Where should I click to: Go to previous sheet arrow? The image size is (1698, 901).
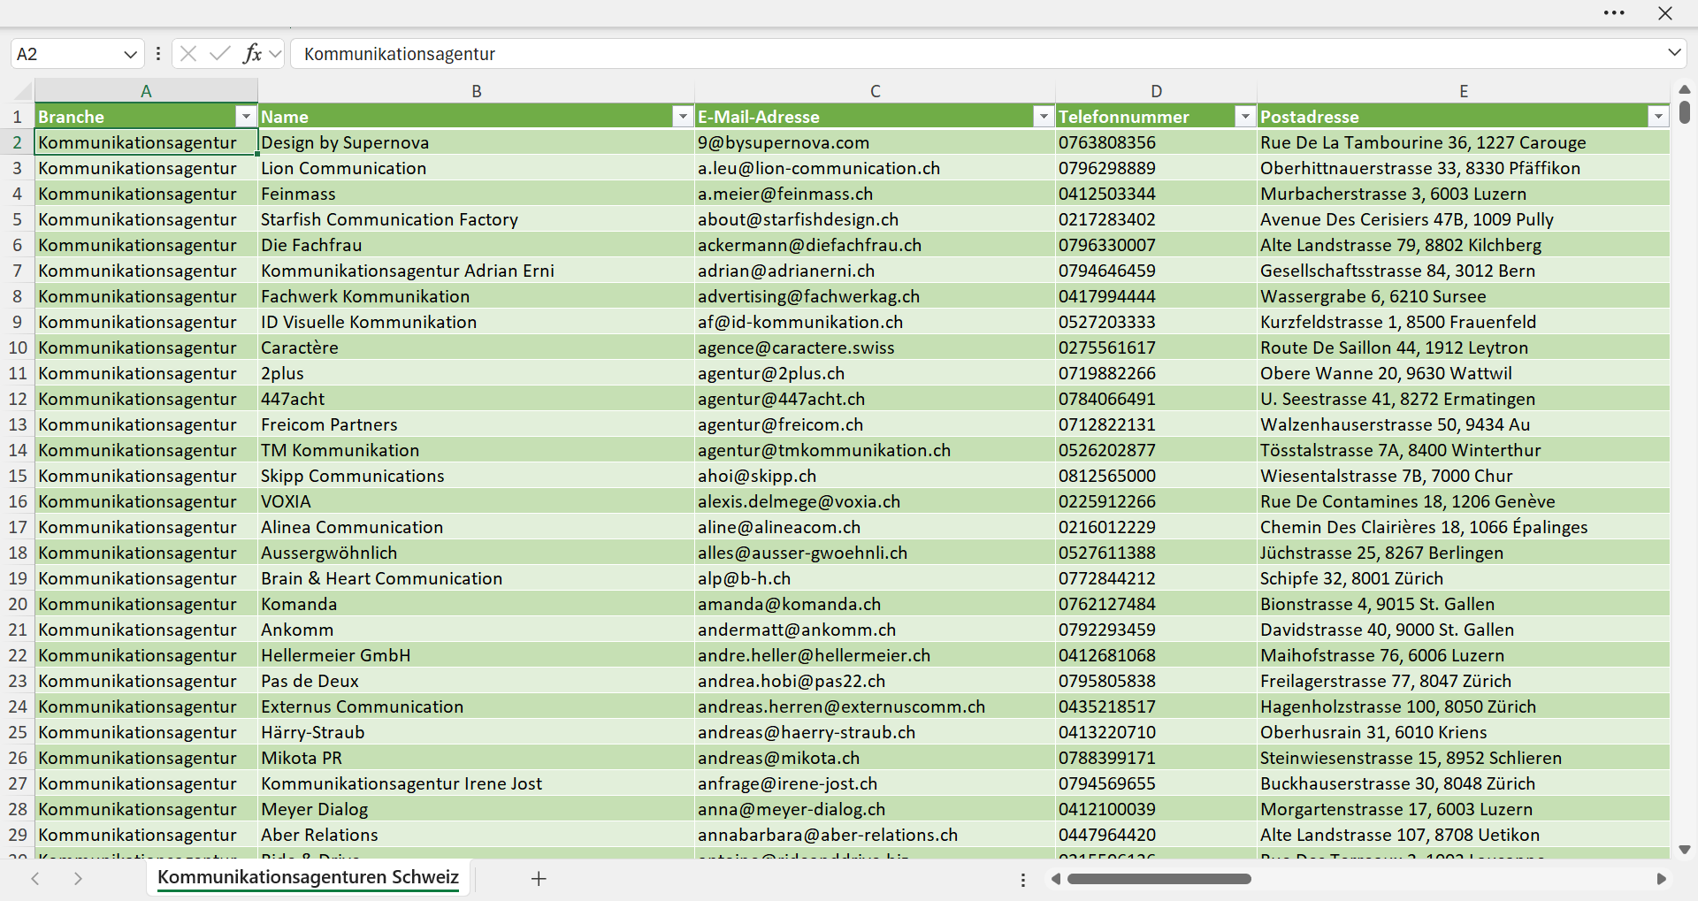pos(35,878)
